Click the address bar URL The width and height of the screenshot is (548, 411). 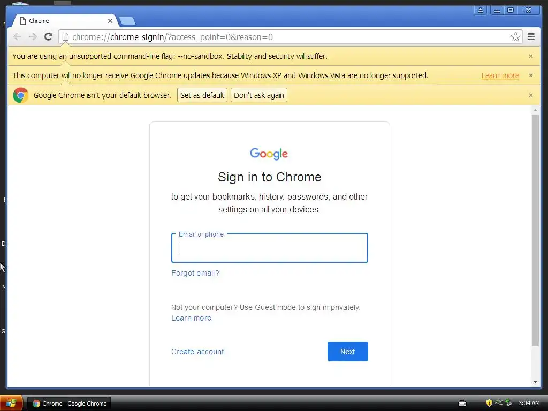coord(173,37)
